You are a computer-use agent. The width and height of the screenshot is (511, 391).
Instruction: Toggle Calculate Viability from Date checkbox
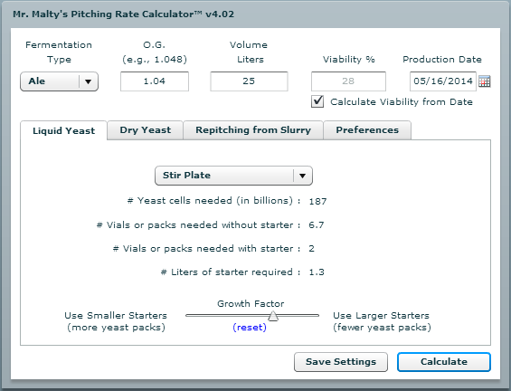coord(317,101)
